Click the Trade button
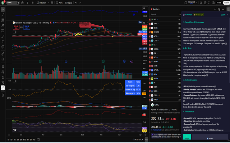 pyautogui.click(x=219, y=3)
